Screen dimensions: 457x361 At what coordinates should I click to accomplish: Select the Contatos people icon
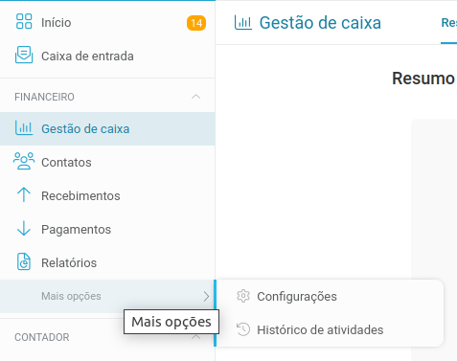click(24, 161)
